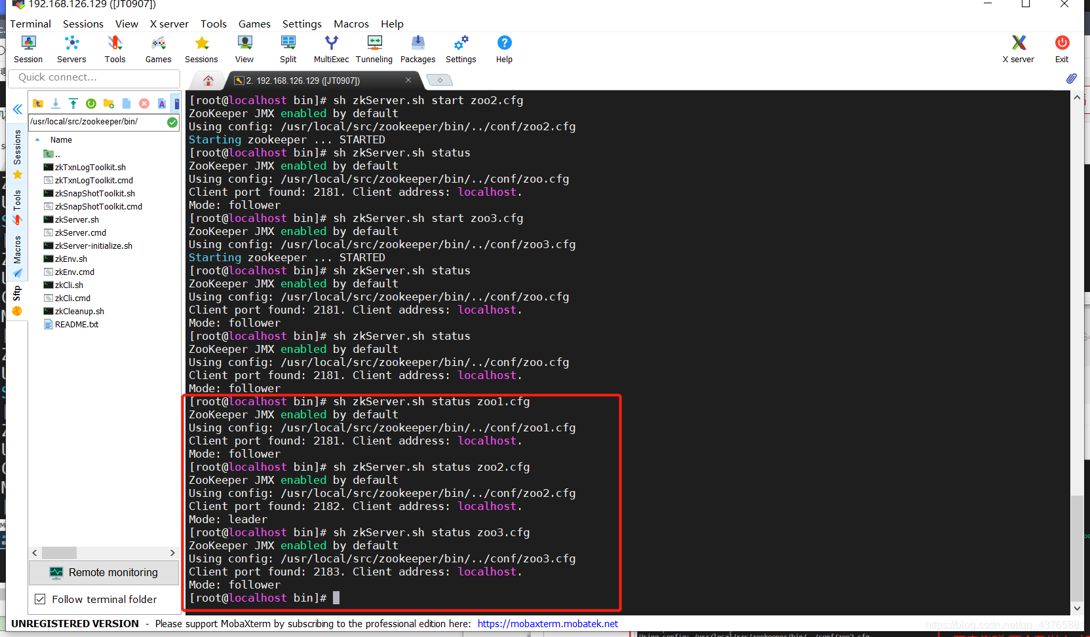Open the Games toolbar icon

pos(158,49)
